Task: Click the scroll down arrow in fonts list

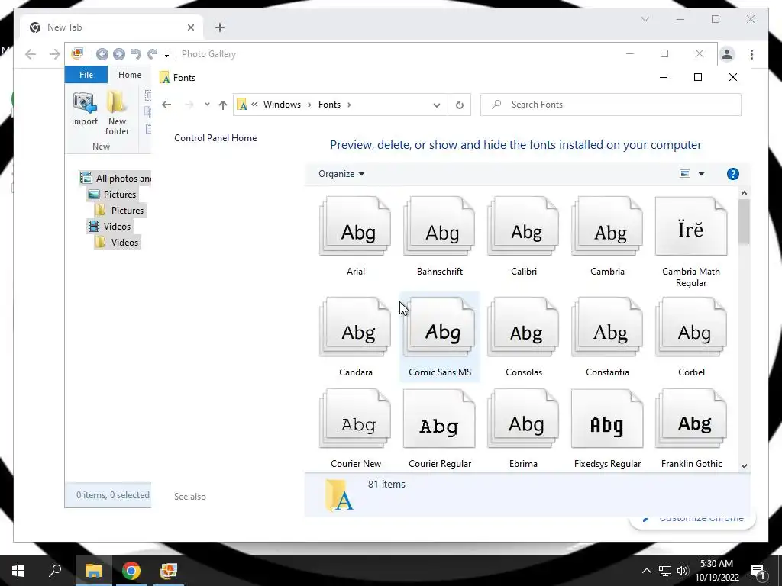Action: point(744,466)
